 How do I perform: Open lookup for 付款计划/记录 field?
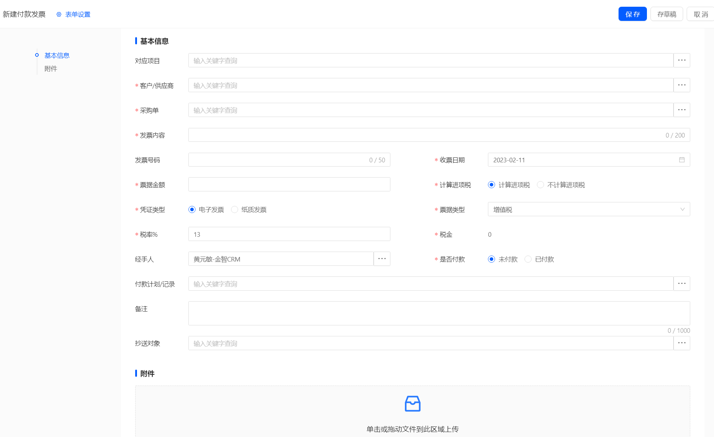point(681,284)
